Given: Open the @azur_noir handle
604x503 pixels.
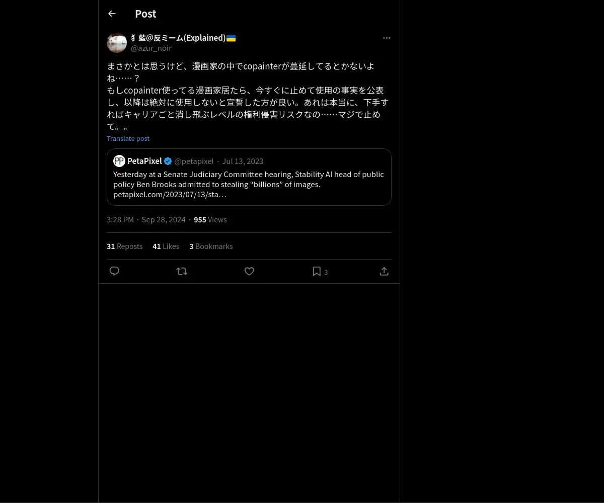Looking at the screenshot, I should coord(151,48).
